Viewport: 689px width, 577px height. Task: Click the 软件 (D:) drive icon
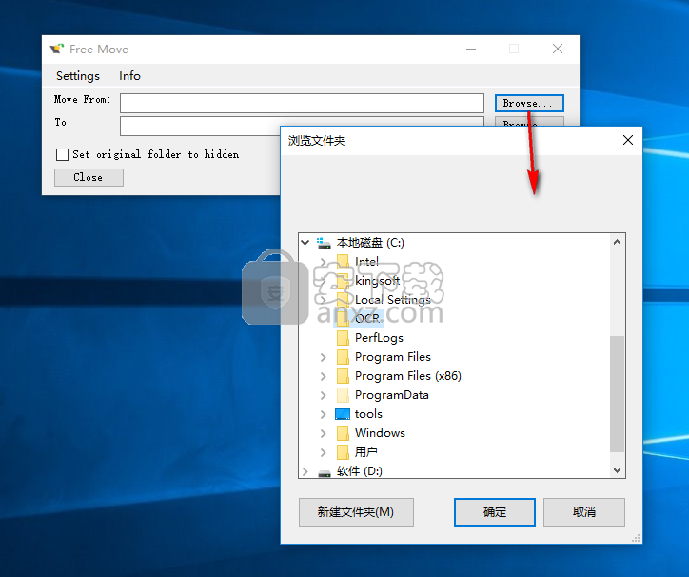pyautogui.click(x=325, y=471)
